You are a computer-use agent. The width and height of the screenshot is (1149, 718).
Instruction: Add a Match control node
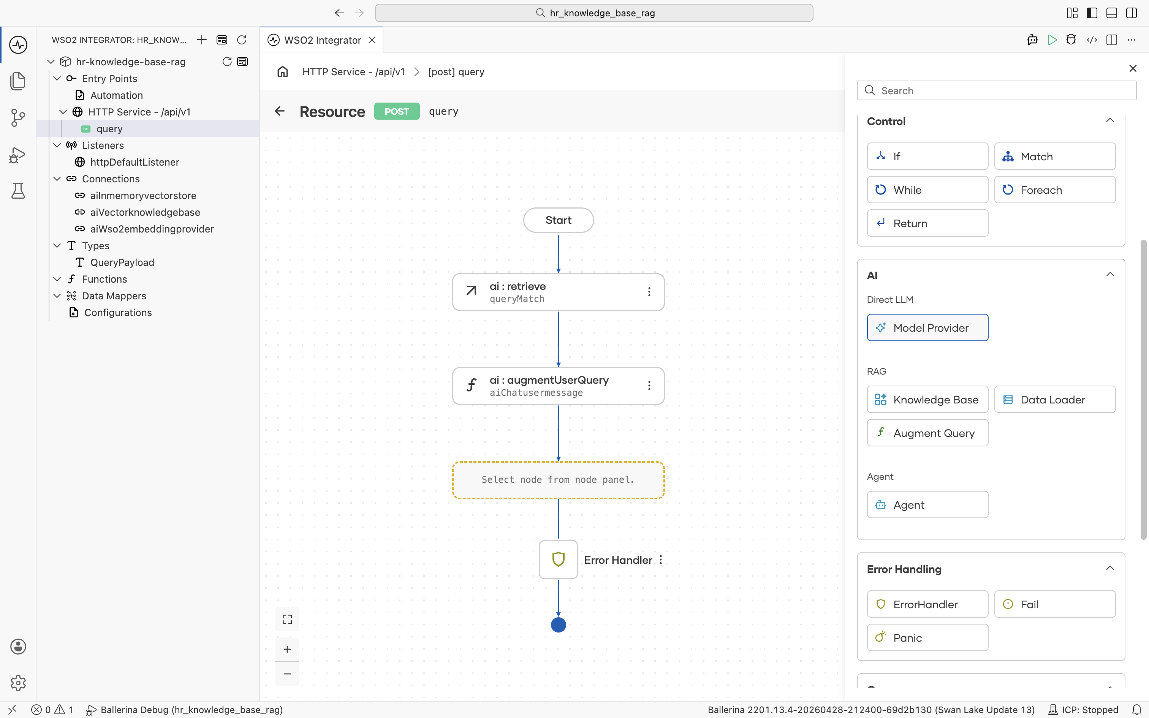click(1054, 156)
